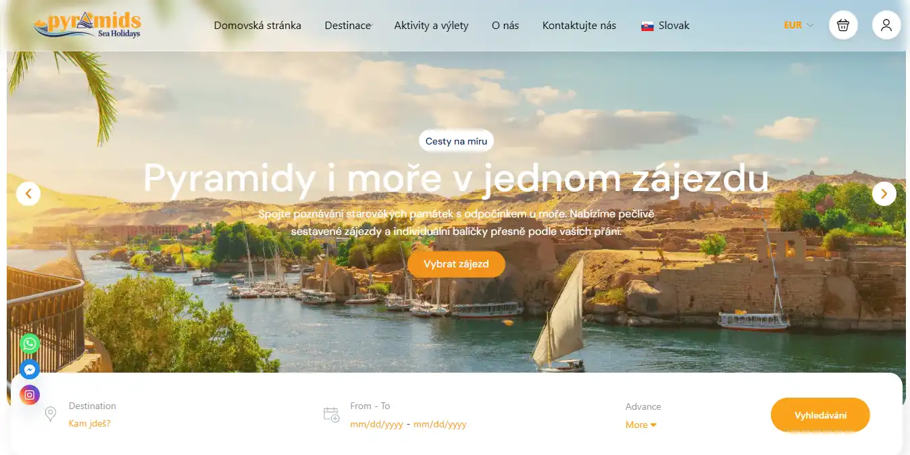Expand the EUR currency dropdown
The image size is (910, 455).
[799, 25]
